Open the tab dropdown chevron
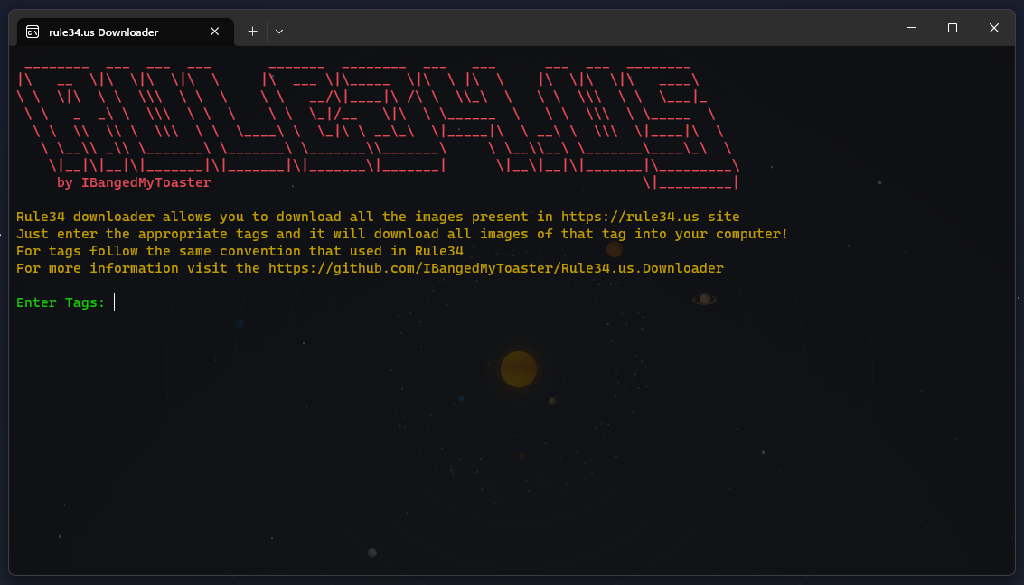The width and height of the screenshot is (1024, 585). click(278, 32)
